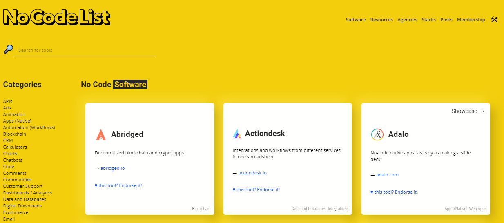Select the Code category
This screenshot has height=223, width=504.
tap(9, 167)
